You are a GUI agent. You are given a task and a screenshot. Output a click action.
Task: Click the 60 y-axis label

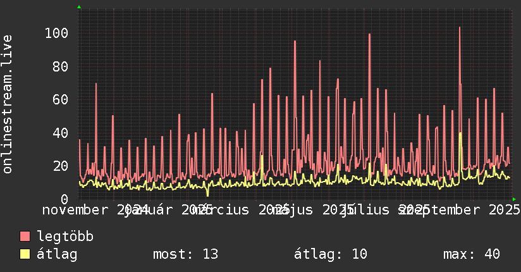pos(60,99)
